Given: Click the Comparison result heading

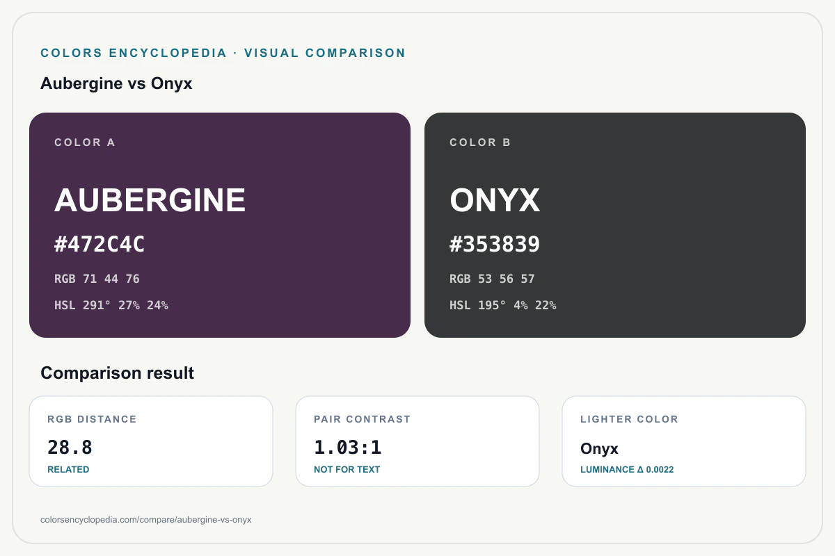Looking at the screenshot, I should 118,373.
